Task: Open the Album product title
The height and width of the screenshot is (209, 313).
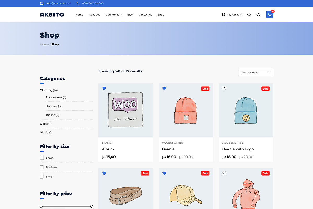Action: click(108, 149)
